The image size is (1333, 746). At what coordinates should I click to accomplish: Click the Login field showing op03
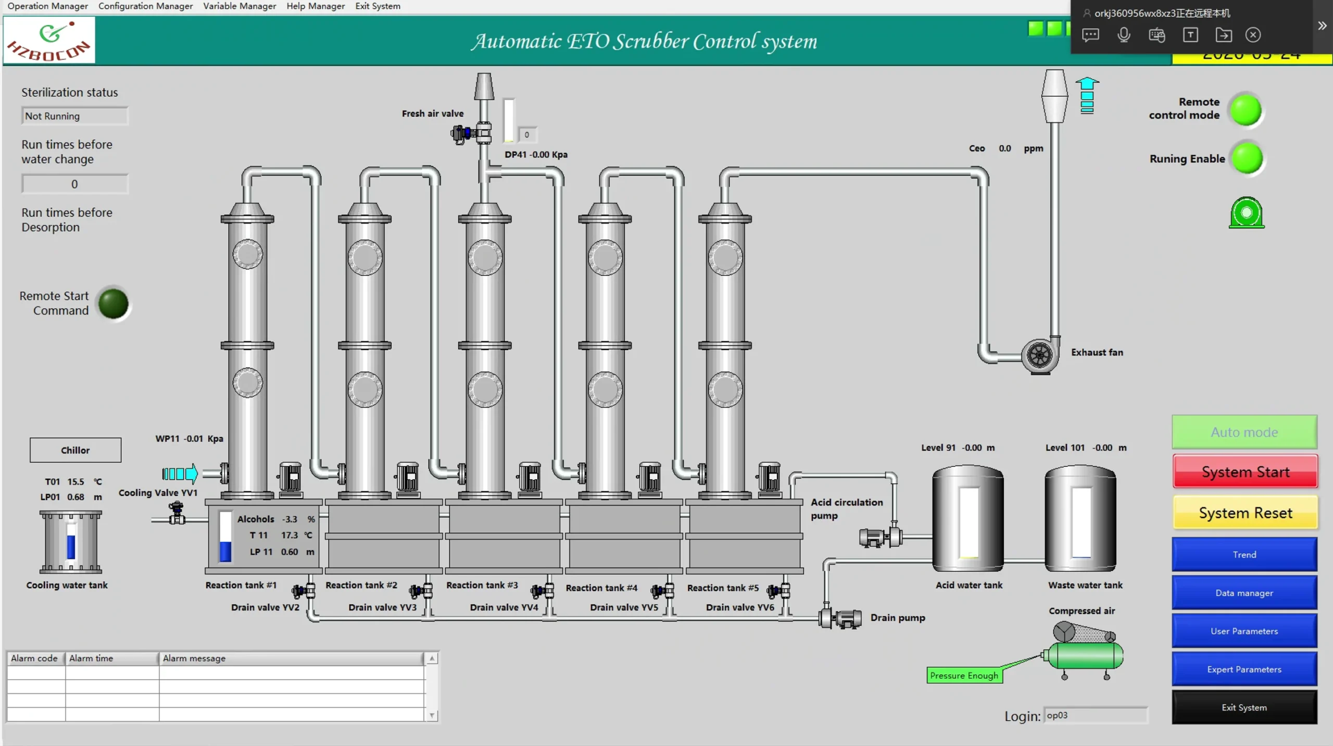[x=1096, y=716]
